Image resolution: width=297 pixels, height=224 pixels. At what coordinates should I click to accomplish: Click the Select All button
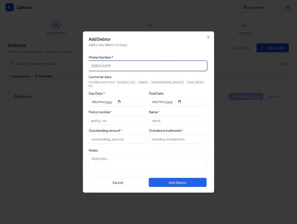click(x=274, y=96)
